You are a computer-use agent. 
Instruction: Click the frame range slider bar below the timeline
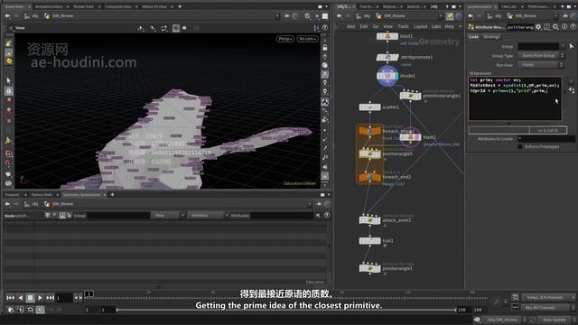286,310
